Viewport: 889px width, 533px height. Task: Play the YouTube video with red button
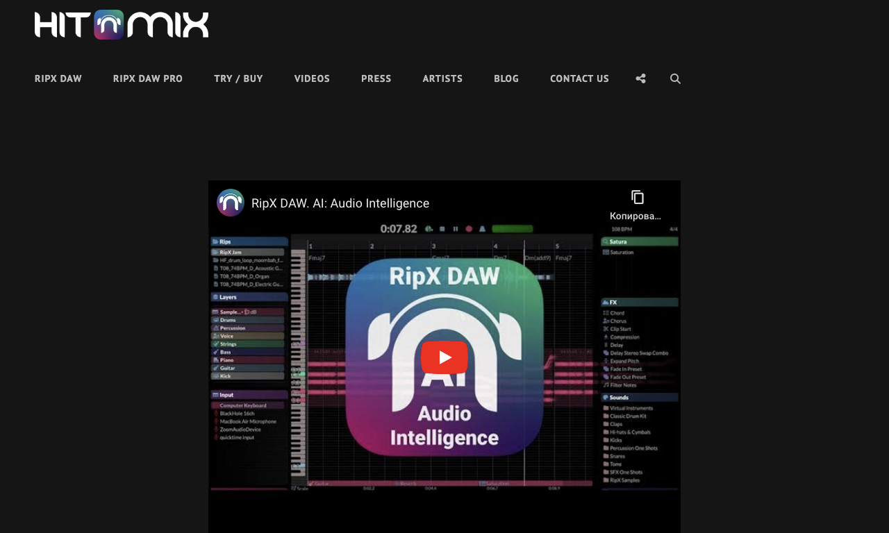point(444,357)
